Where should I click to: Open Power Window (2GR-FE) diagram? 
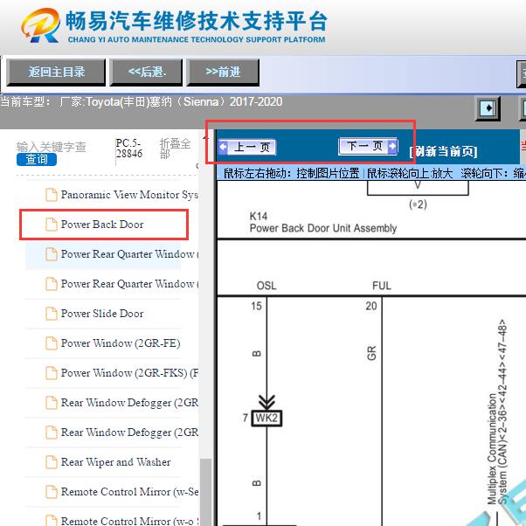tap(121, 343)
